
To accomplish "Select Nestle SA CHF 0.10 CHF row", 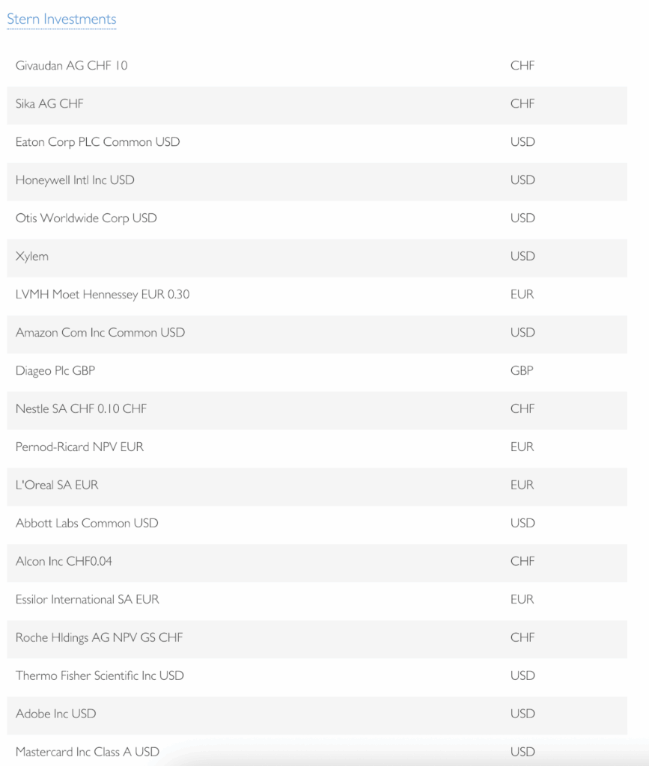I will point(86,409).
